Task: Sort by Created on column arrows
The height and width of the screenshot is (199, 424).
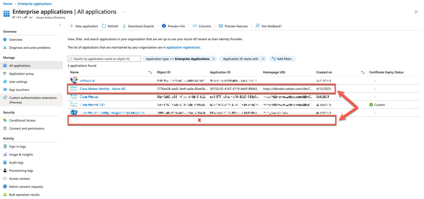Action: tap(363, 73)
